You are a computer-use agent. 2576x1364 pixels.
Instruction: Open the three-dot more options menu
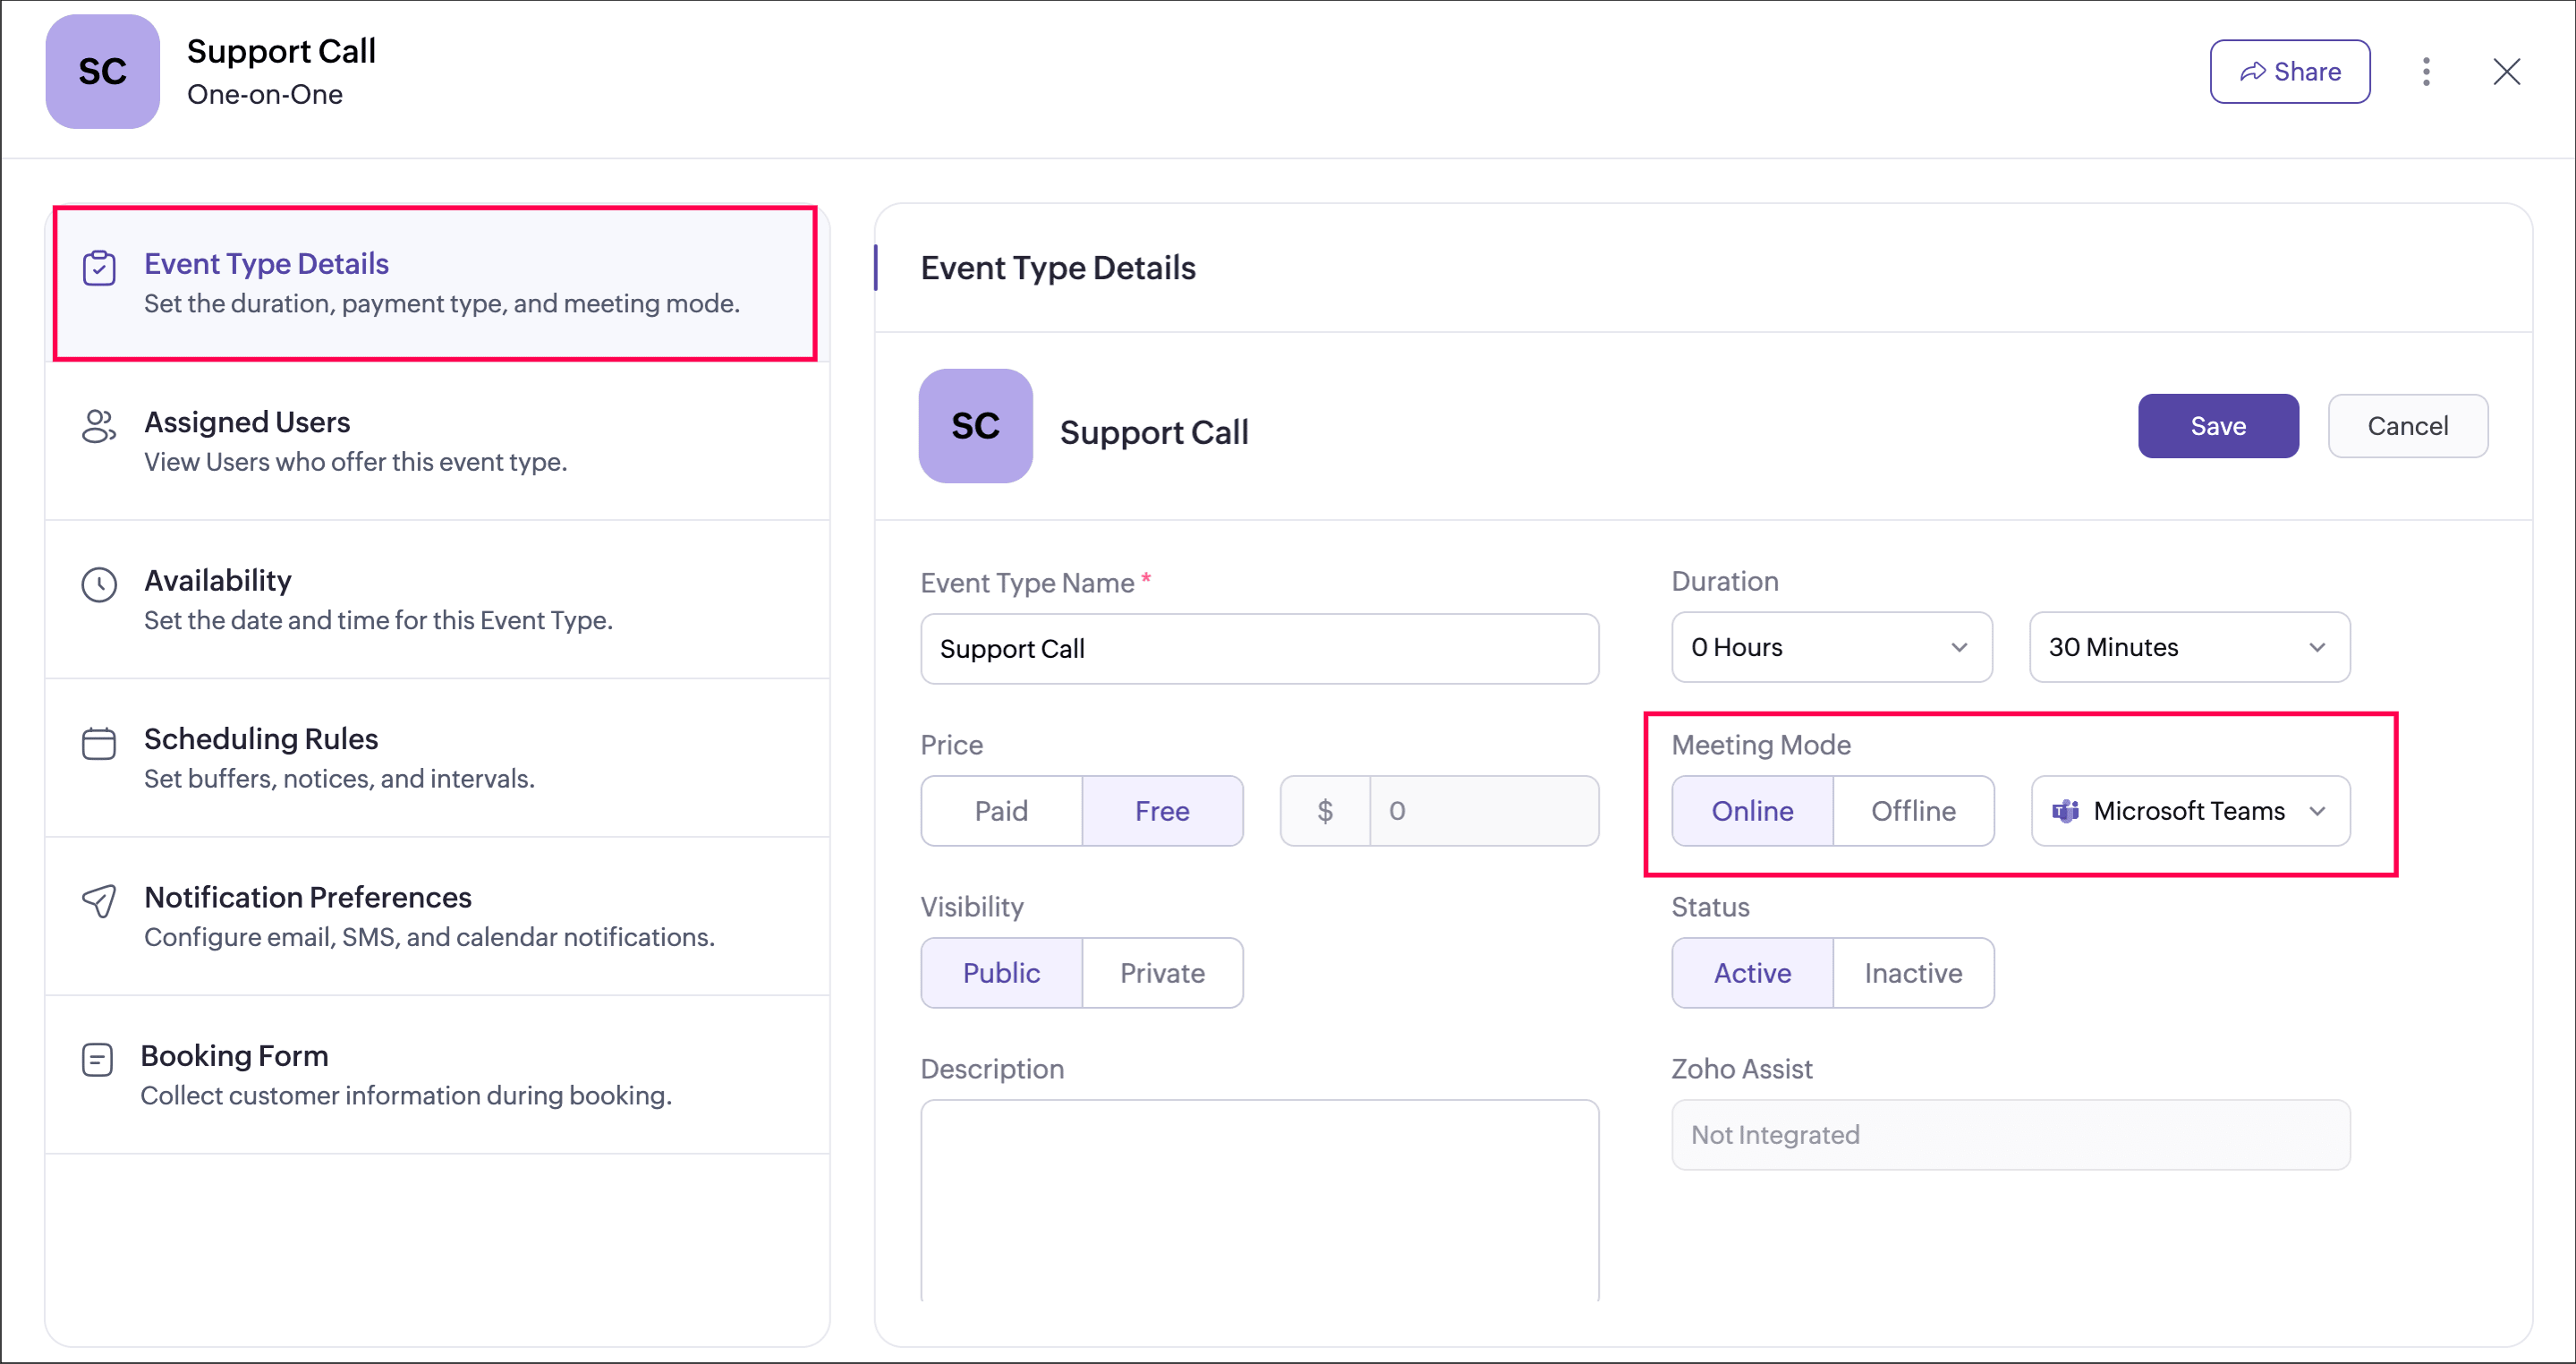tap(2425, 72)
